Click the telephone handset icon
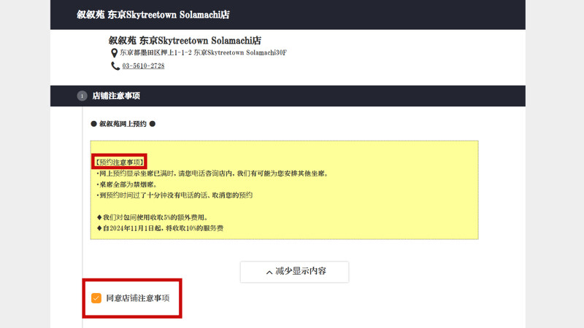584x328 pixels. click(115, 66)
